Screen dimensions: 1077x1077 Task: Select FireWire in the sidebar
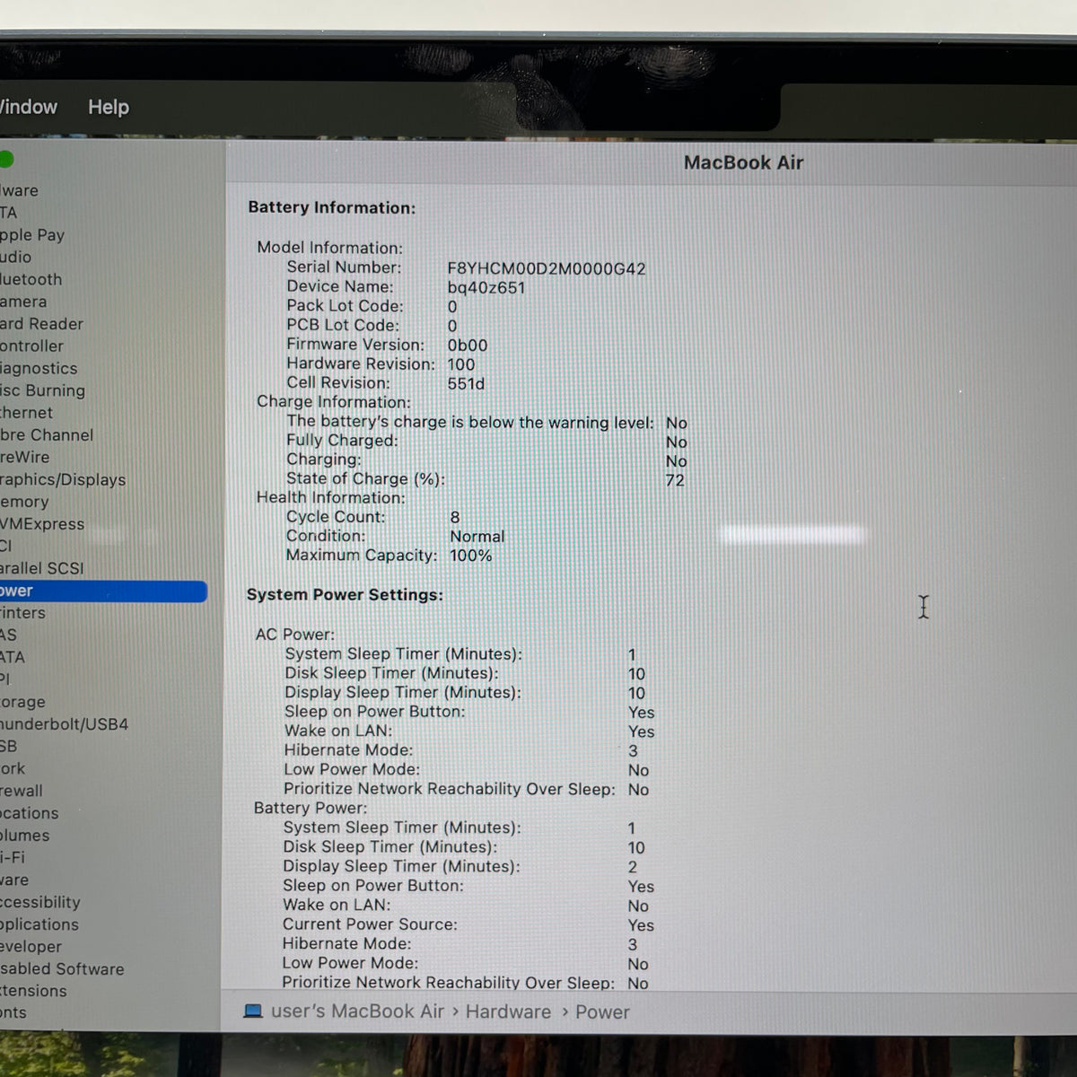click(25, 457)
